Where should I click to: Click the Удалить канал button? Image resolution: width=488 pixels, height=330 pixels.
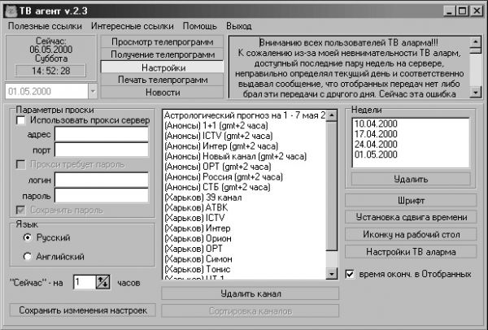click(251, 293)
